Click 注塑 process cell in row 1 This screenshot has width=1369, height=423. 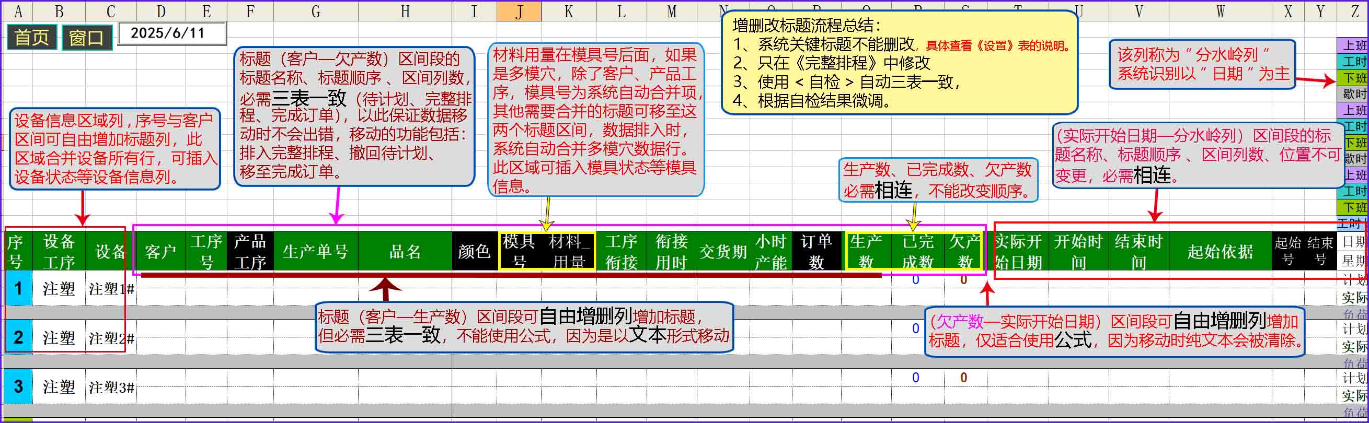coord(59,288)
